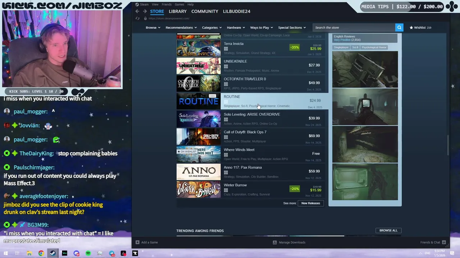
Task: Click Windows platform icon under Winter Burrow
Action: click(226, 190)
